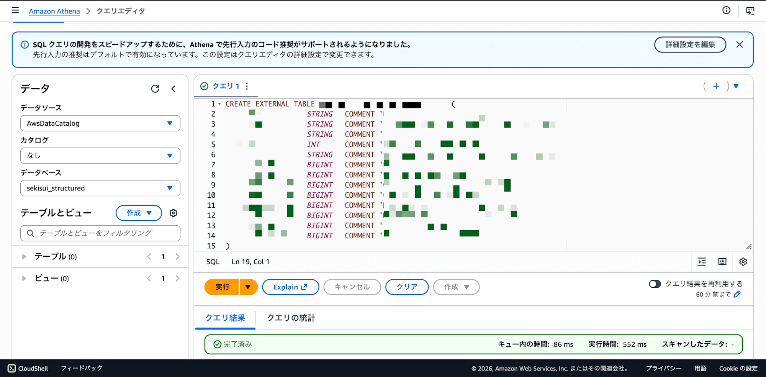The width and height of the screenshot is (766, 377).
Task: Open the info panel icon in header
Action: click(726, 10)
